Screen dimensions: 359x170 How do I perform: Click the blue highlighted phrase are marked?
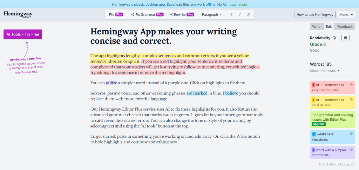click(197, 93)
